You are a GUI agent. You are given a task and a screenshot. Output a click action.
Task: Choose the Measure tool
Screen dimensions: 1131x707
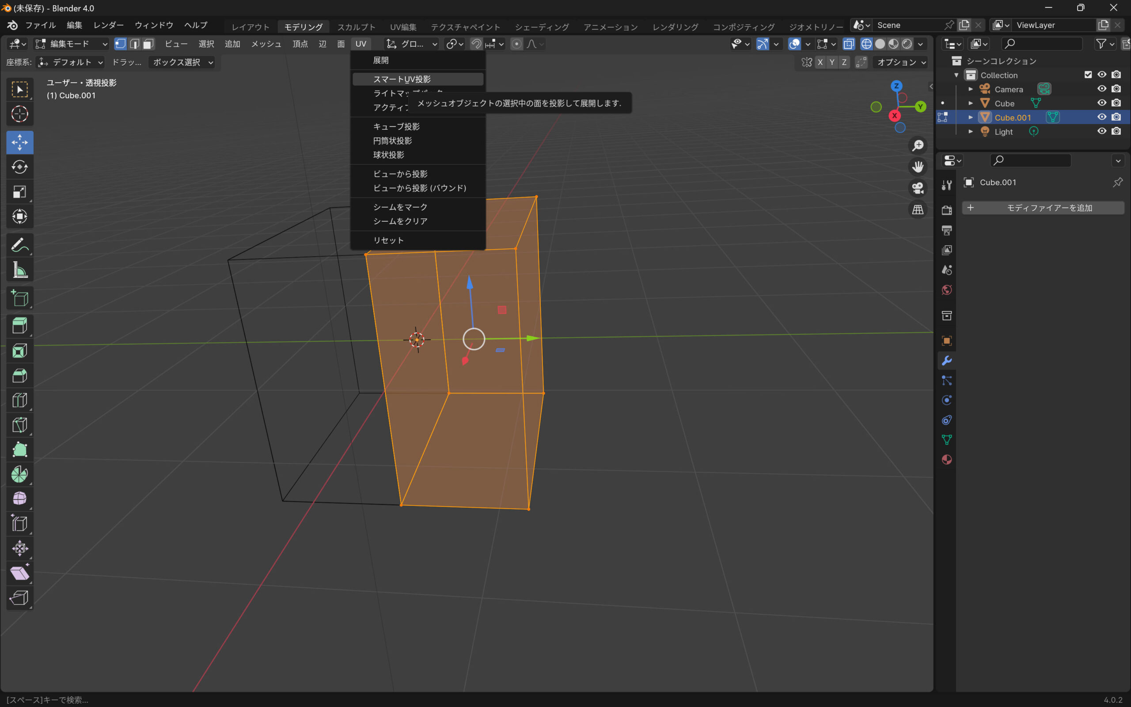pos(19,270)
